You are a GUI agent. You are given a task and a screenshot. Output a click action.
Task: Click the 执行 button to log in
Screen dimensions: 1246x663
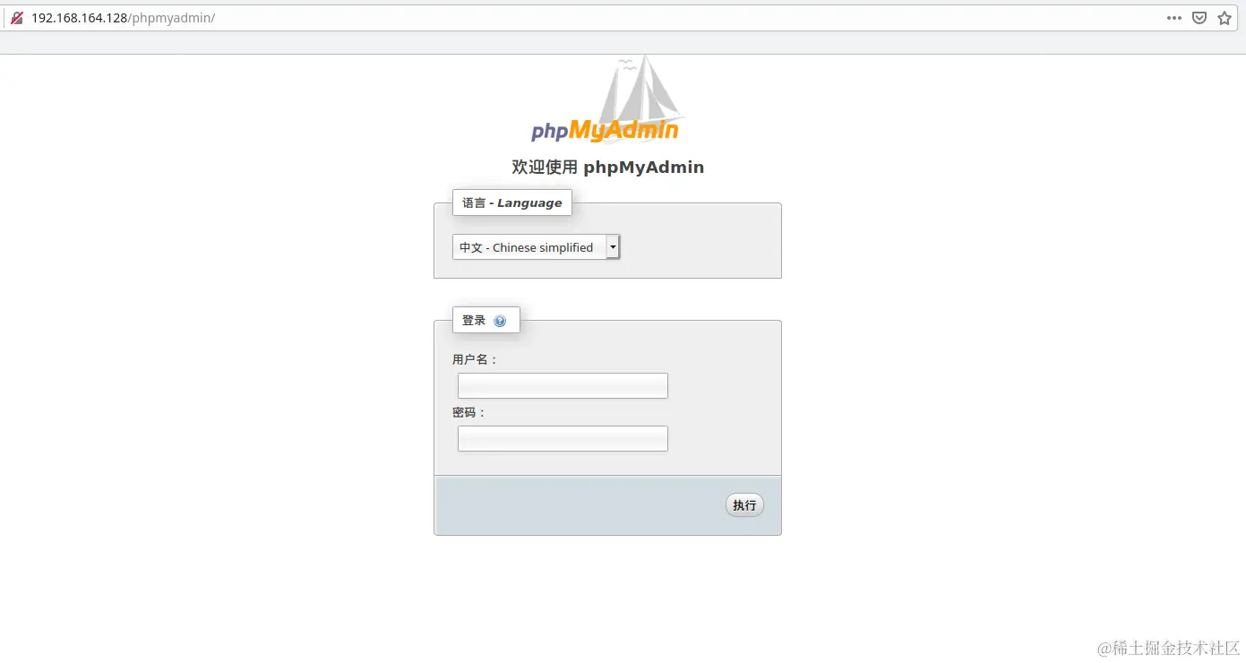click(x=744, y=505)
